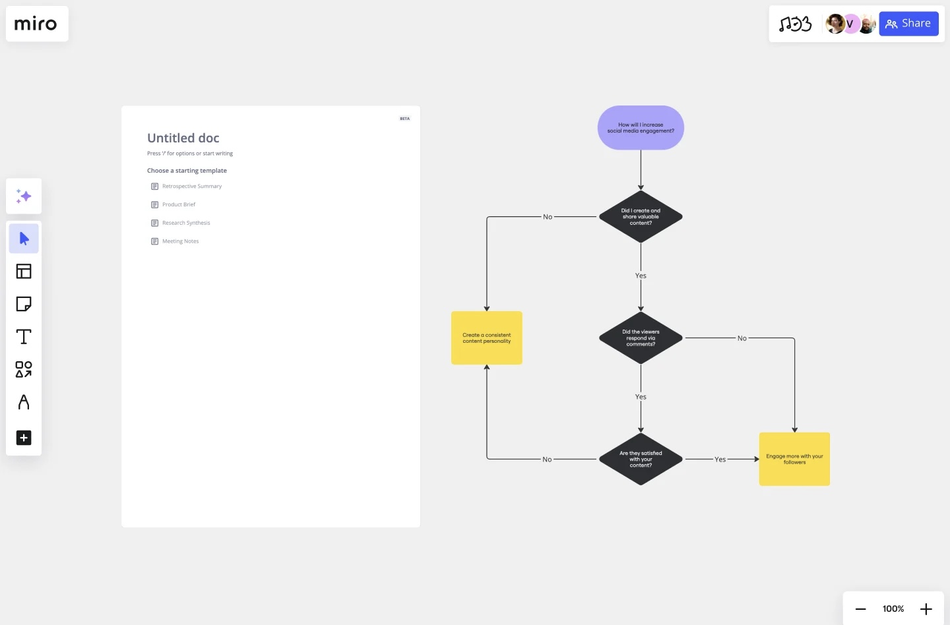Open the plus icon for more tools
The height and width of the screenshot is (625, 950).
pos(23,438)
